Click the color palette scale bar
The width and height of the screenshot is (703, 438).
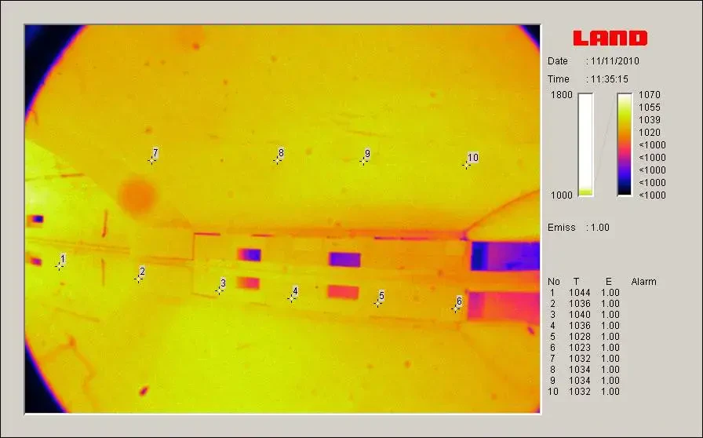625,144
